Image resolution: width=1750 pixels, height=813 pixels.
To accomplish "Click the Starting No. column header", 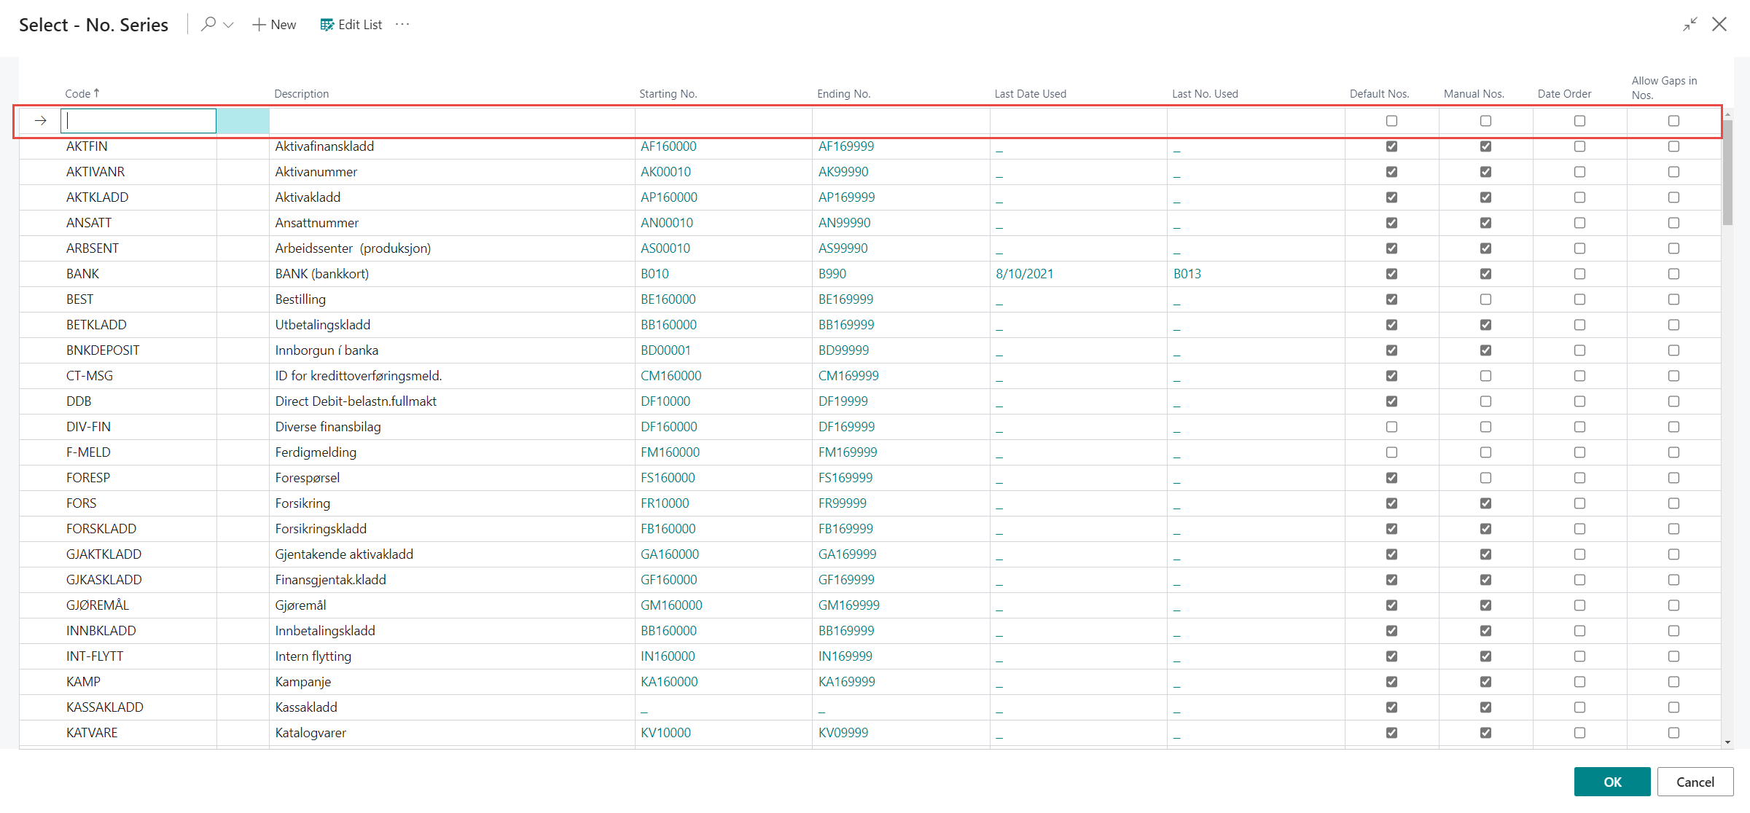I will pos(668,94).
